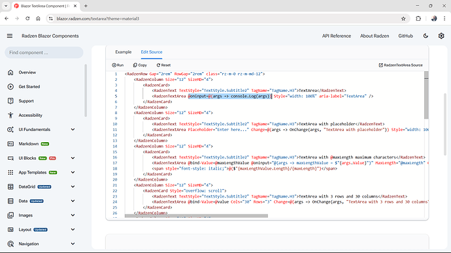
Task: Open RadzenTextArea Source link
Action: 401,65
